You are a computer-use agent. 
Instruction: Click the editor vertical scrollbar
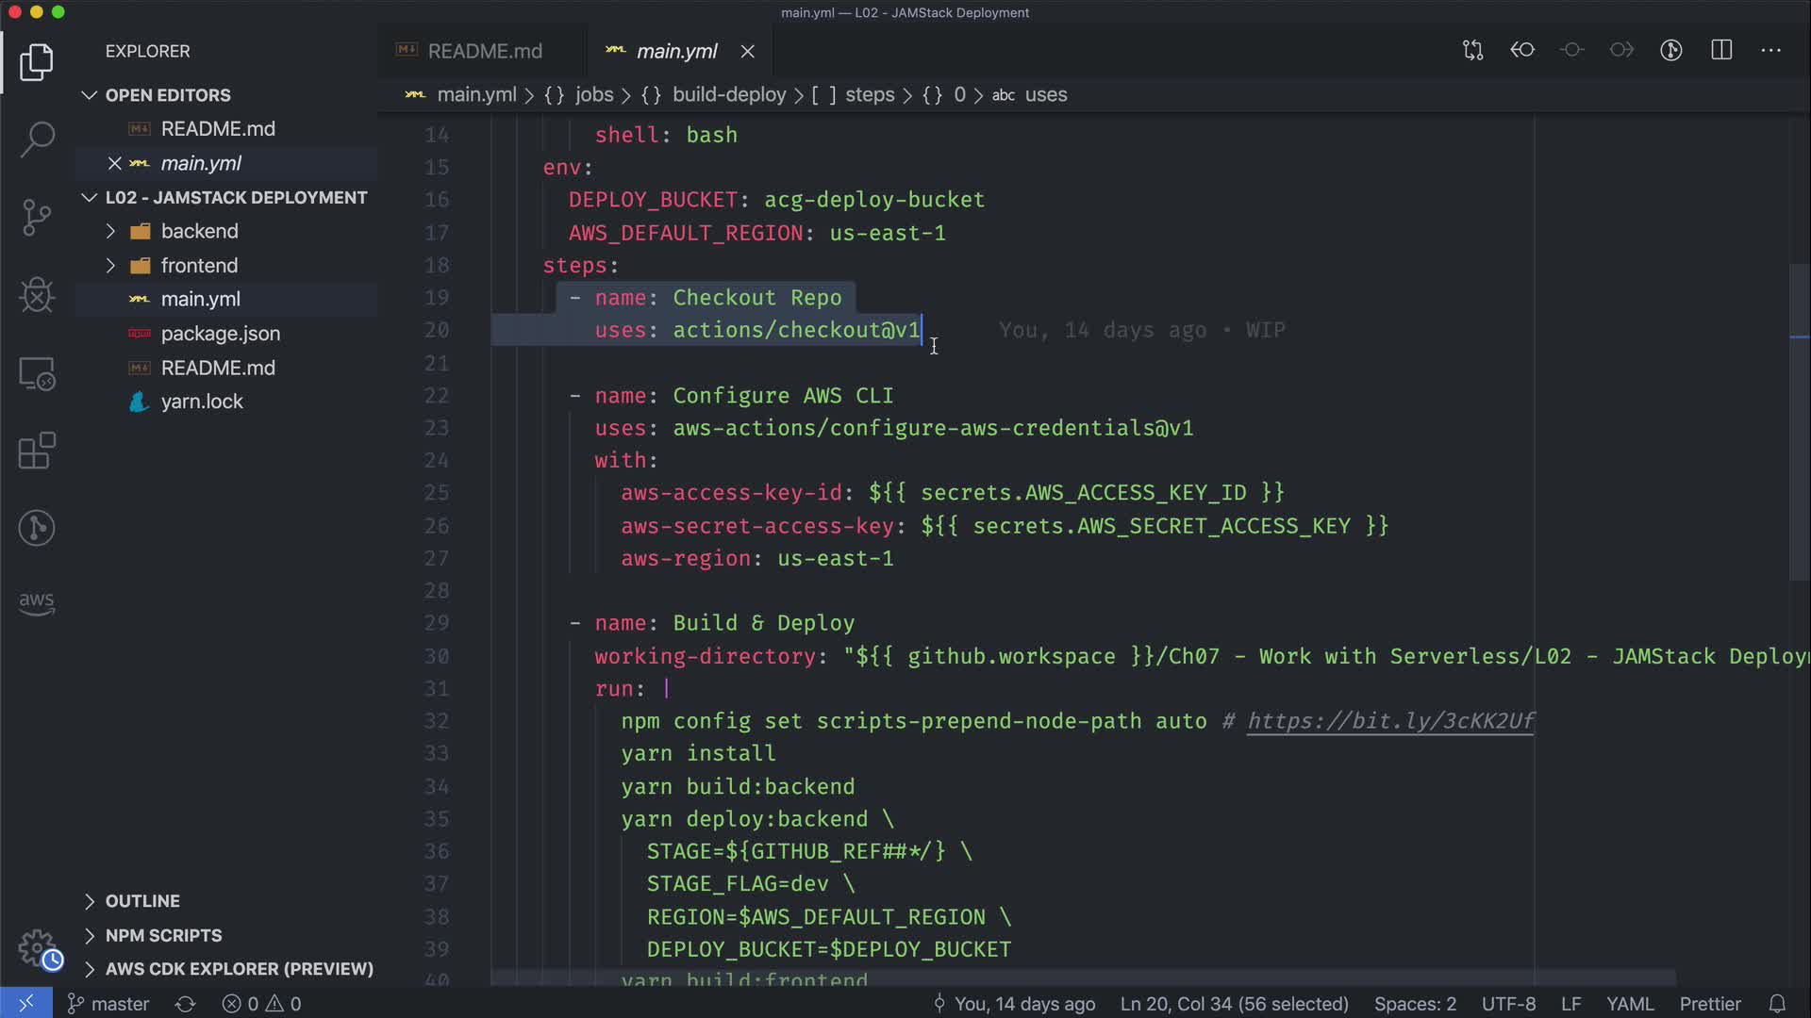tap(1799, 424)
